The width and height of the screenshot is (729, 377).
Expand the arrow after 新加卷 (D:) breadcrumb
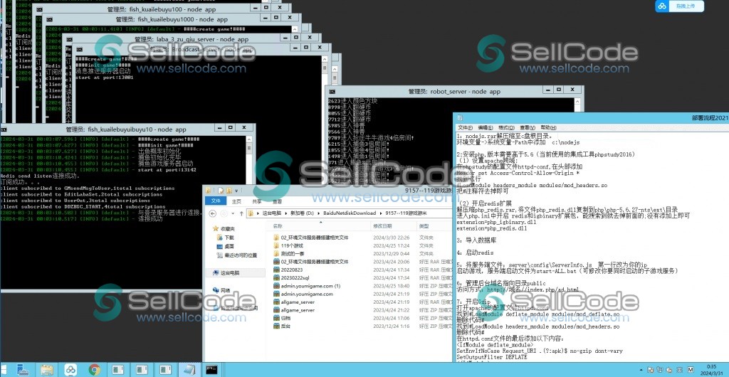point(319,213)
